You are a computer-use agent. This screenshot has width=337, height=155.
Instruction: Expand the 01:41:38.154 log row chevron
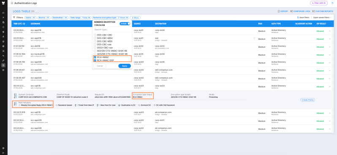click(330, 47)
